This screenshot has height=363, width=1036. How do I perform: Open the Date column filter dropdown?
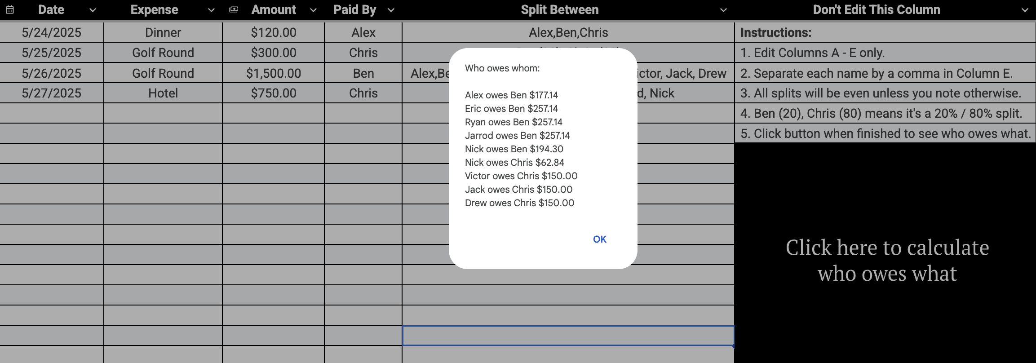pyautogui.click(x=93, y=10)
